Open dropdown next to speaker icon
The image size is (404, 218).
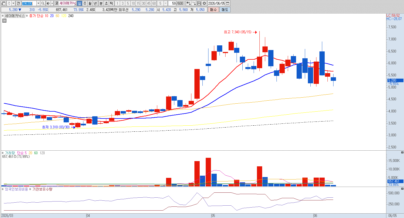click(52, 3)
